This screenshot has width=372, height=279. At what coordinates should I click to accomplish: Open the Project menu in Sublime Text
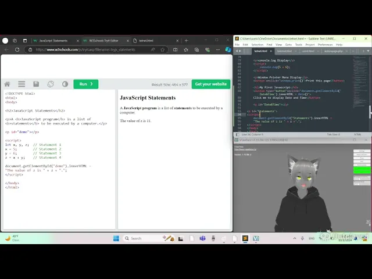(310, 45)
